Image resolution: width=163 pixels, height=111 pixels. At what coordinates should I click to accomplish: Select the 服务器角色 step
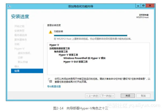[x=20, y=40]
